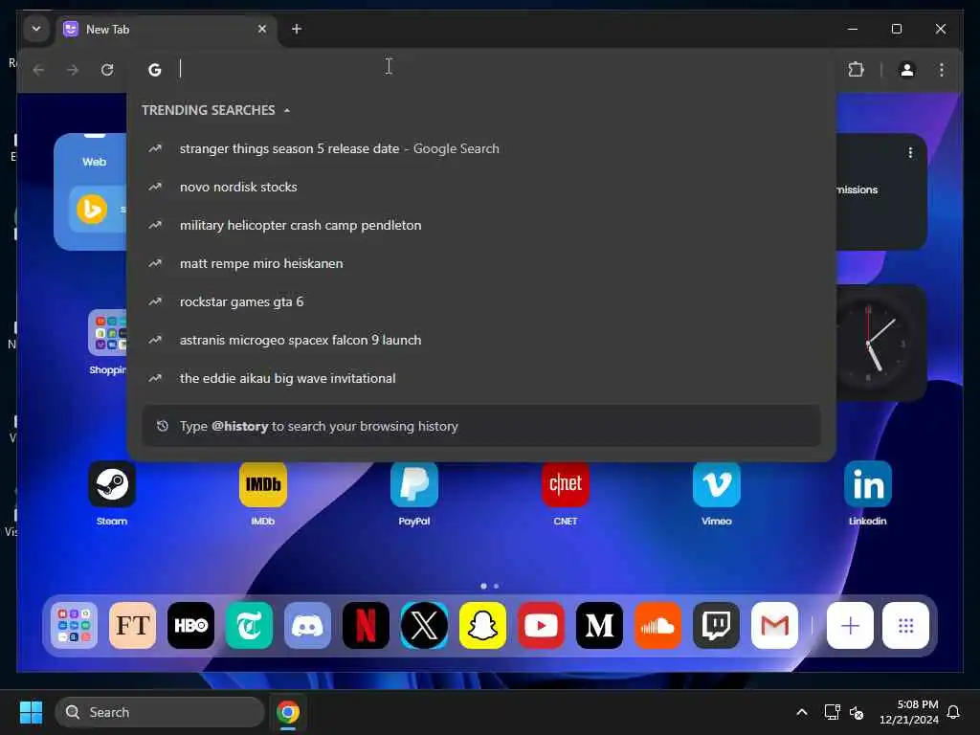Show hidden system tray icons
This screenshot has height=735, width=980.
pos(802,712)
